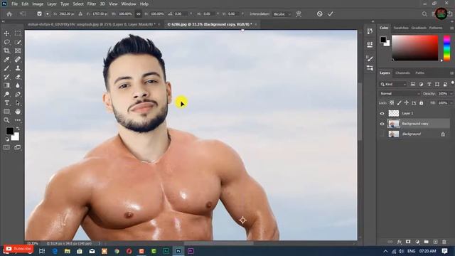
Task: Click the add layer mask button
Action: pyautogui.click(x=408, y=242)
